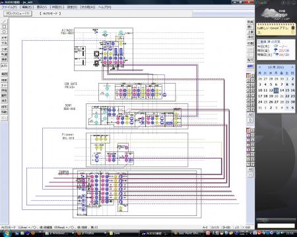Click the [0-0] layer indicator in status bar

[x=226, y=227]
